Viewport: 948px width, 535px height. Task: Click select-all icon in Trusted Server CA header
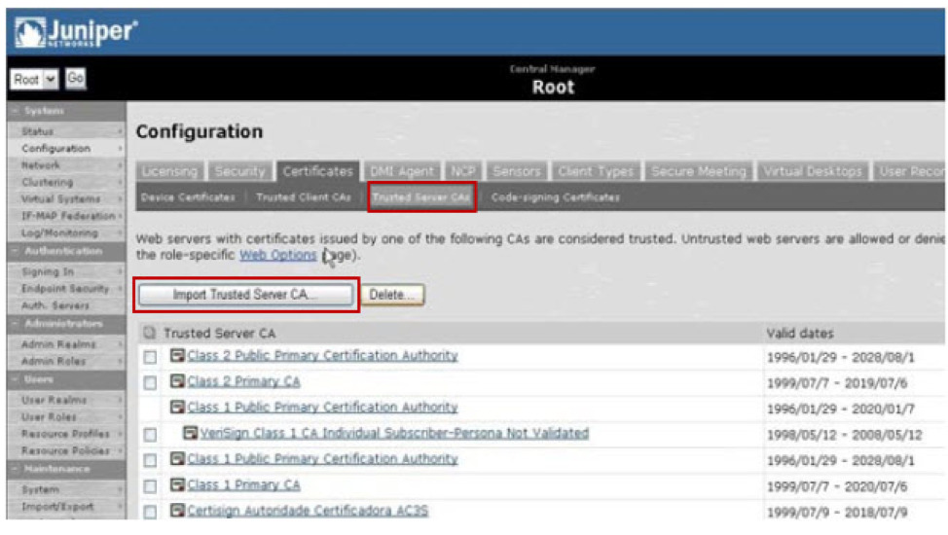(149, 333)
